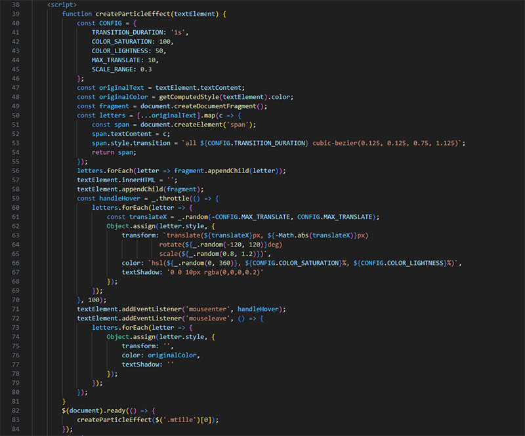
Task: Click Object.assign on line 62
Action: [131, 226]
